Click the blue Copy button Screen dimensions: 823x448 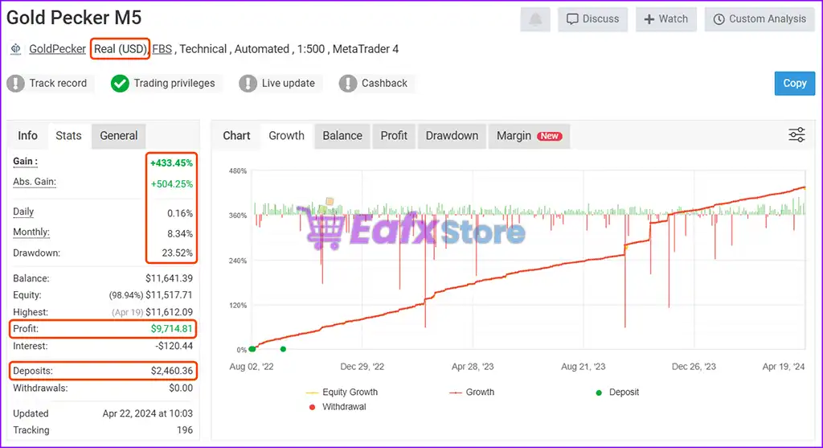point(795,83)
